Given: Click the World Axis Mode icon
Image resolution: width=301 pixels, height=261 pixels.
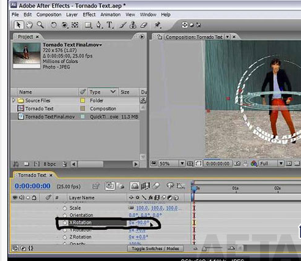Looking at the screenshot, I should tap(191, 25).
